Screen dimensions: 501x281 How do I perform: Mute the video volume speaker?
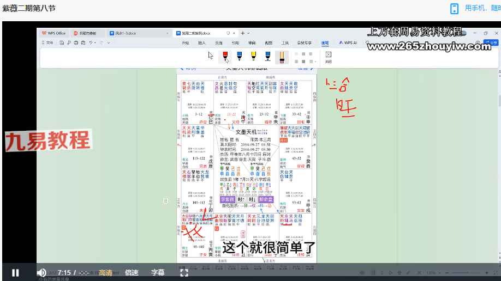[41, 272]
